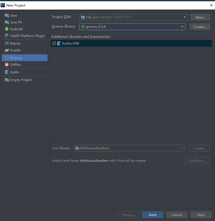Click the Cancel button
This screenshot has height=221, width=215.
point(177,215)
